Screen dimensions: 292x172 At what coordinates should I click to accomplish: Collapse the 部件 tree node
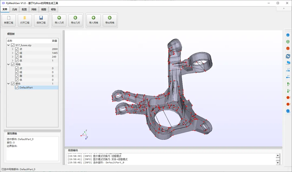[8, 84]
